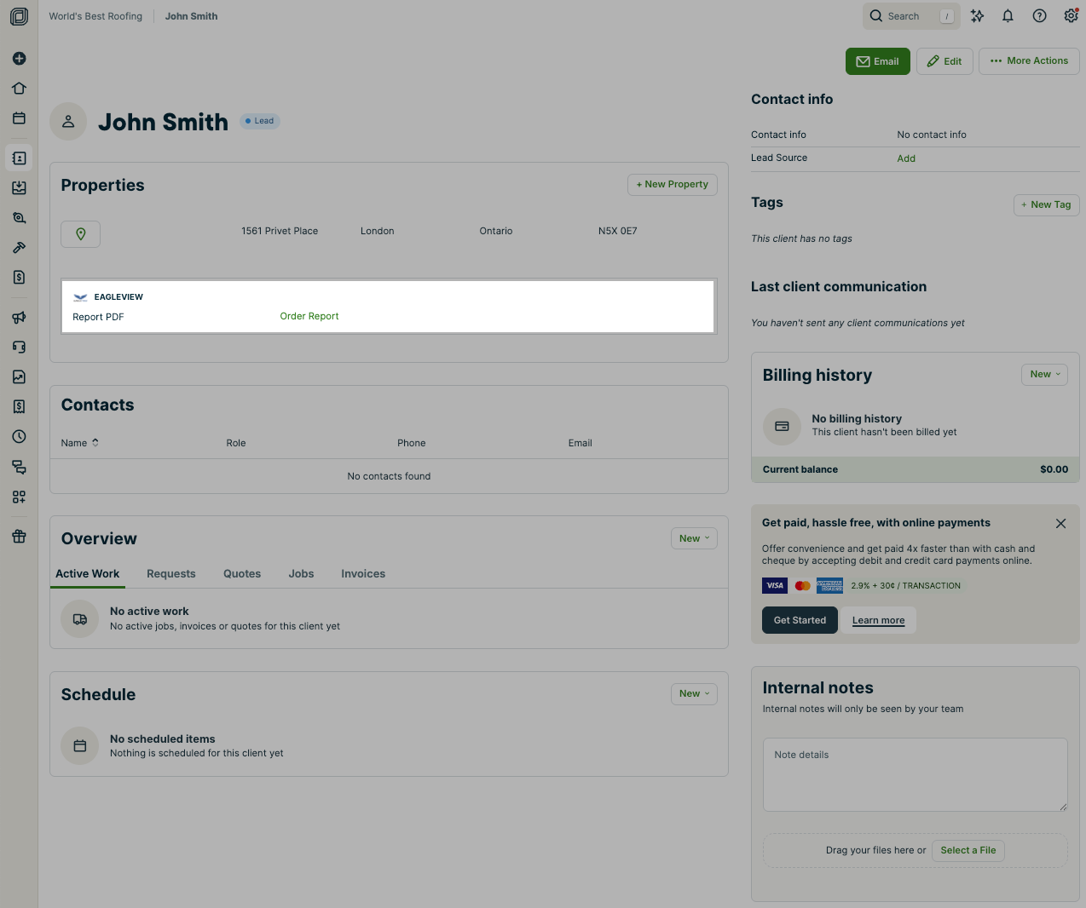Open the Marketing megaphone icon in sidebar
Screen dimensions: 1086x908
(19, 318)
